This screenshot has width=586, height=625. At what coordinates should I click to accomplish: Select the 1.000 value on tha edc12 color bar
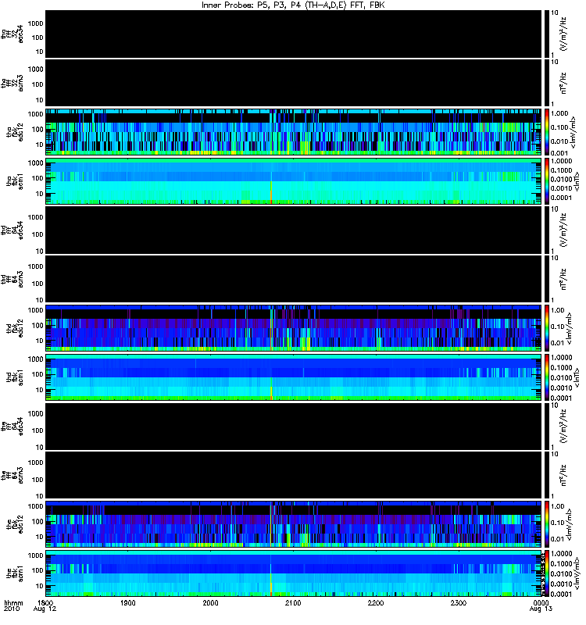(x=559, y=113)
